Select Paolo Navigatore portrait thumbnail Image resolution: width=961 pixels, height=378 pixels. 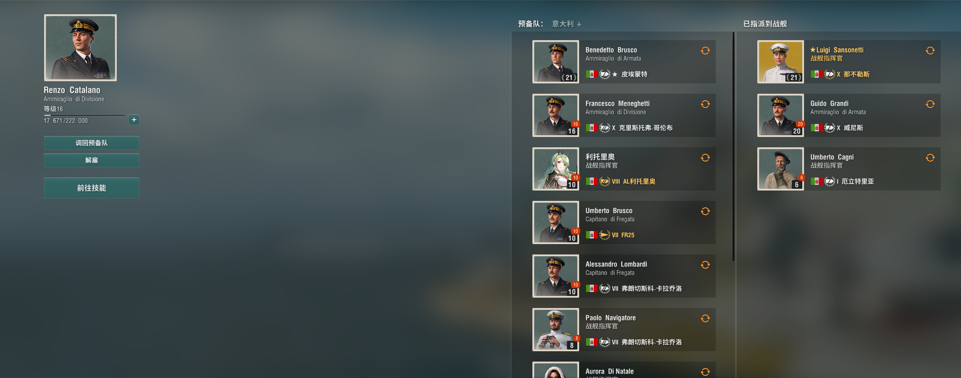[x=556, y=330]
